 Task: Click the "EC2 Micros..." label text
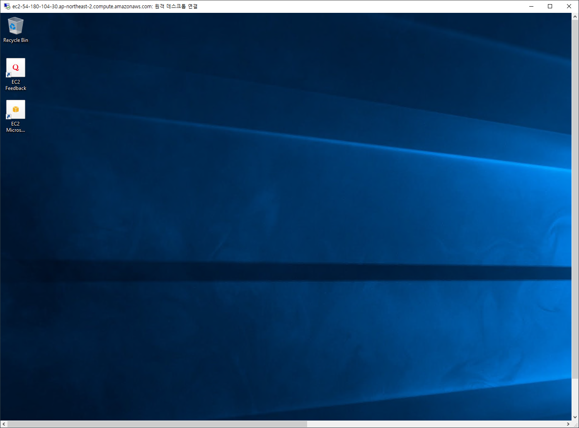click(16, 127)
